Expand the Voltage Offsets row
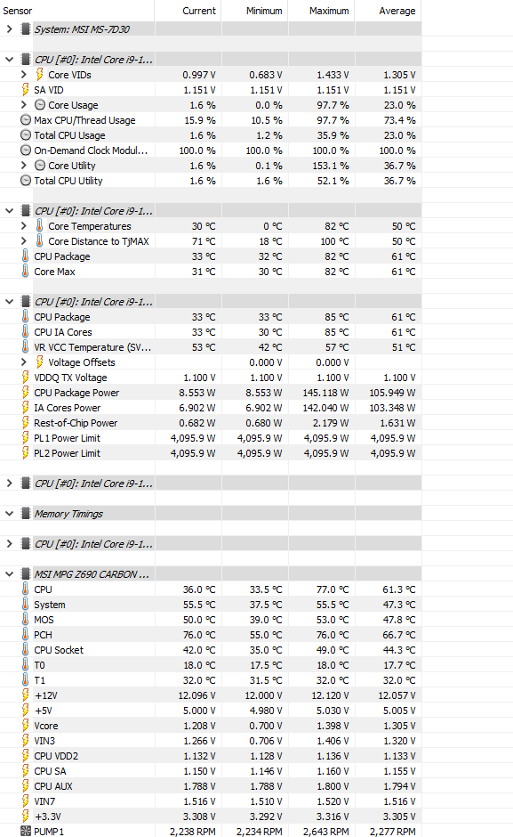This screenshot has height=837, width=513. (x=23, y=362)
